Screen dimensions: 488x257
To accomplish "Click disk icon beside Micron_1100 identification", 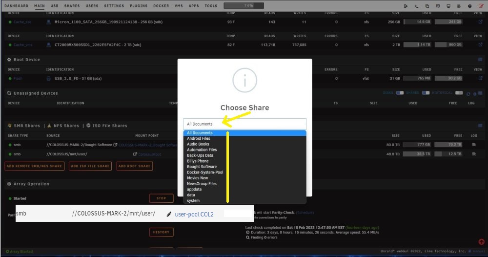I will 48,22.
